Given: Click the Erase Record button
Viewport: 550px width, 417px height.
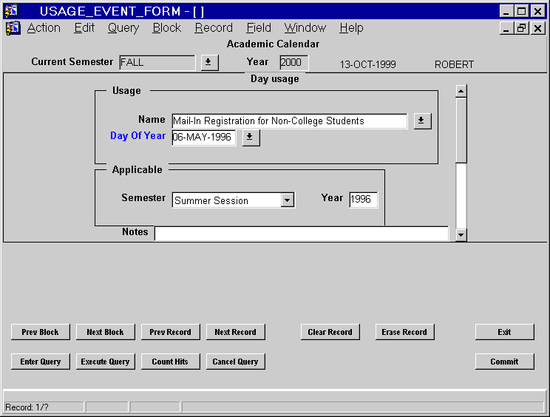Looking at the screenshot, I should pyautogui.click(x=404, y=332).
